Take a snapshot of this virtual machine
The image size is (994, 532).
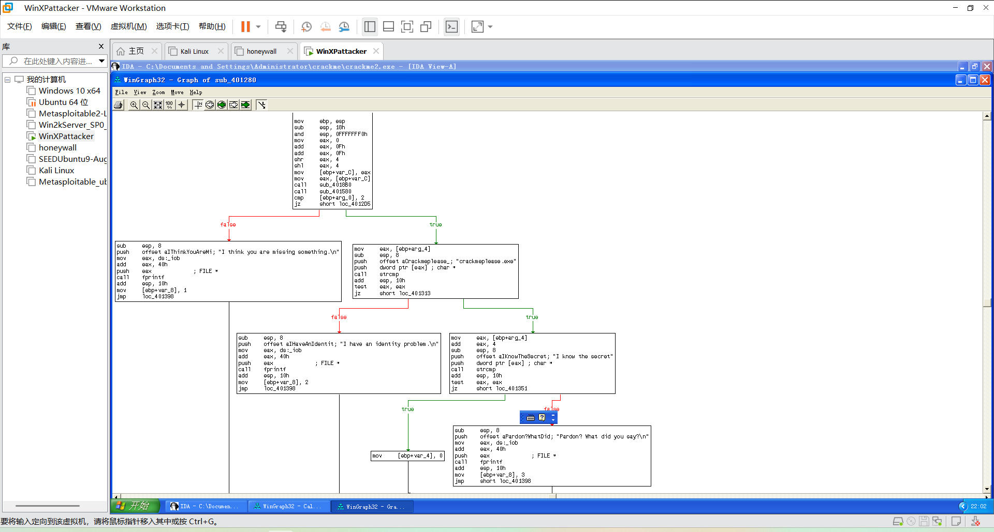[x=306, y=26]
